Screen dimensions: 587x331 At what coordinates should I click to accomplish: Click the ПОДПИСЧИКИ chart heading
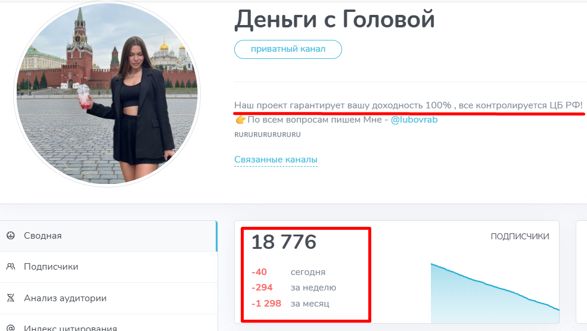[x=520, y=236]
